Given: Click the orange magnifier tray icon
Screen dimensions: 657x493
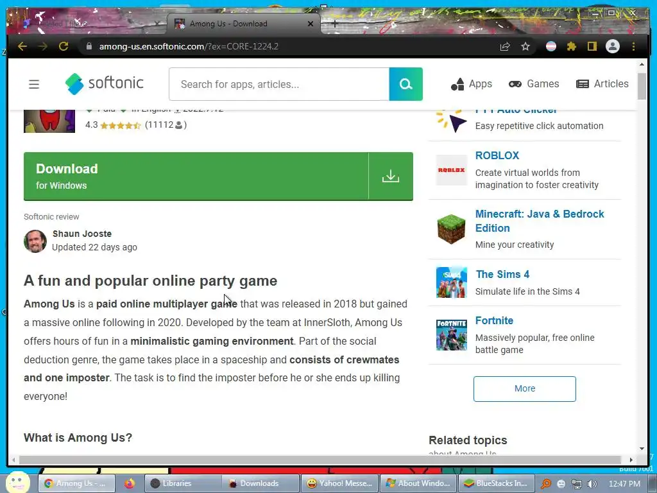Looking at the screenshot, I should tap(546, 484).
